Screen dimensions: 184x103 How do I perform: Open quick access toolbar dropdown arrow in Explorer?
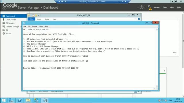pyautogui.click(x=39, y=15)
